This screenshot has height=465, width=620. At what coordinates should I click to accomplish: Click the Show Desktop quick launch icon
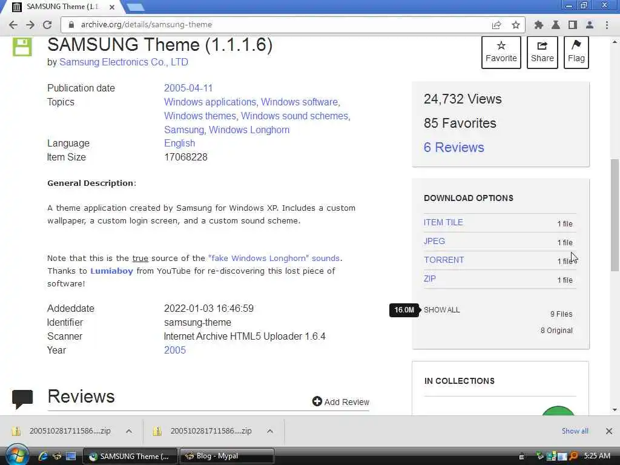71,456
